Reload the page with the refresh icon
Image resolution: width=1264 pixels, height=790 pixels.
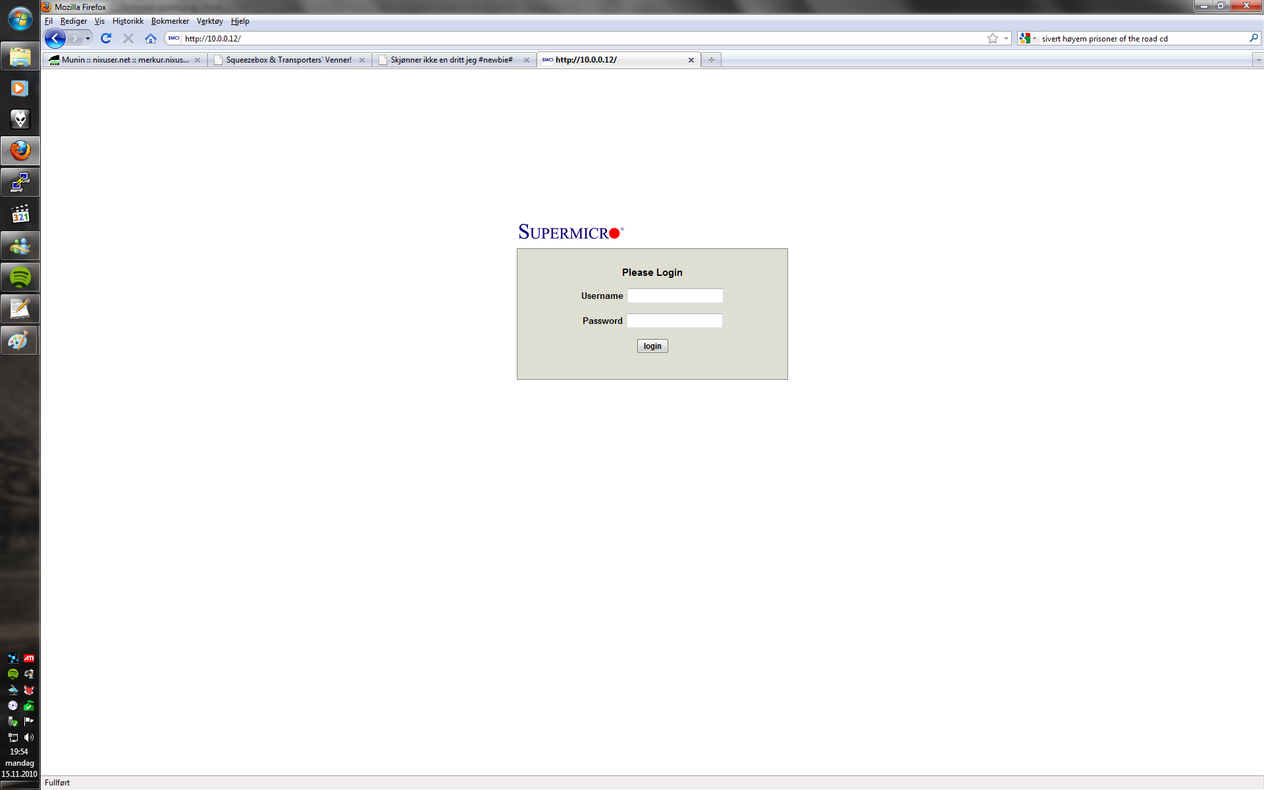[106, 39]
